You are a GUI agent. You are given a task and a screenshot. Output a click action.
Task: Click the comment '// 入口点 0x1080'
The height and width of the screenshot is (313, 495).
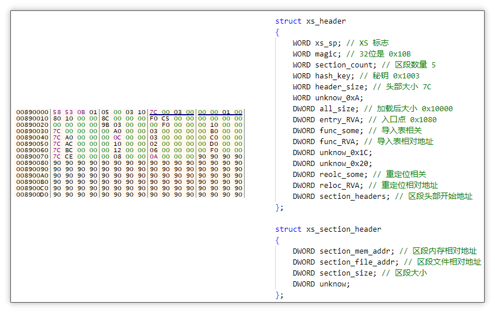click(402, 119)
